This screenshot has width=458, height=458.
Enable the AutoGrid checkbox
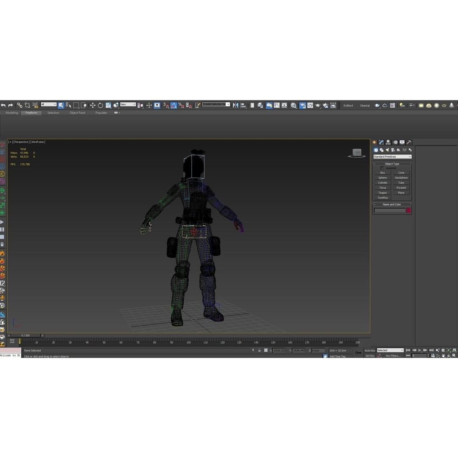coord(382,168)
